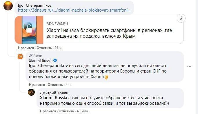198x114 pixels.
Task: Click Ответить under Дмитрий Холин's comment
Action: (66, 111)
